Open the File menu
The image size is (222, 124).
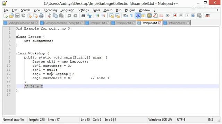click(6, 10)
